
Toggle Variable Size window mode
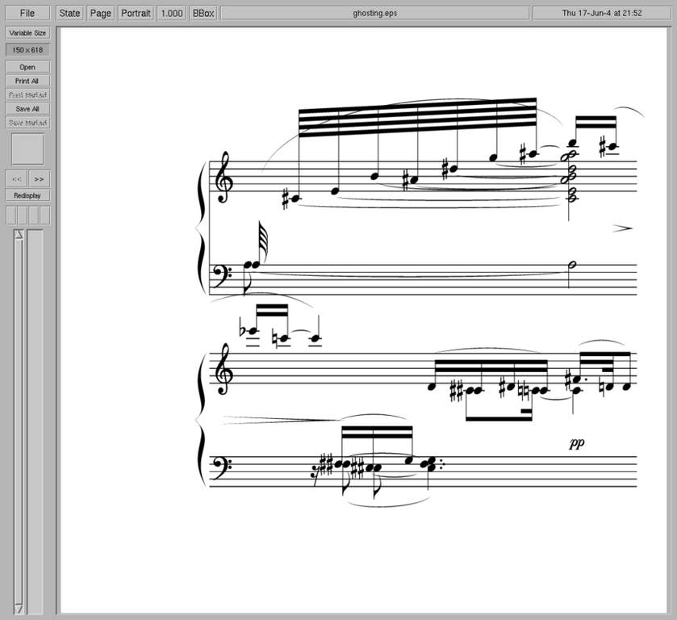(27, 33)
